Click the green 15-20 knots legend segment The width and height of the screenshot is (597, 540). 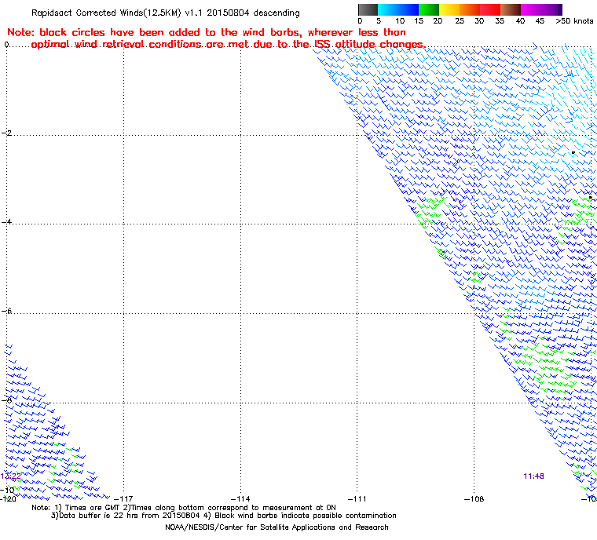pyautogui.click(x=429, y=9)
